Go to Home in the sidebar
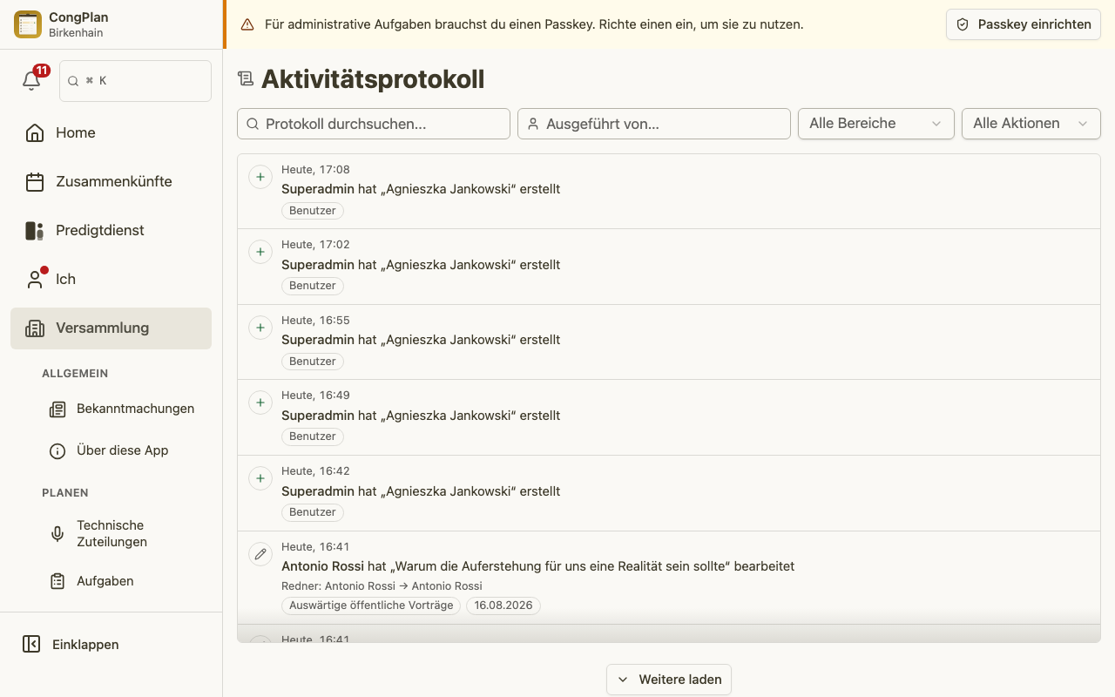1115x697 pixels. [111, 132]
